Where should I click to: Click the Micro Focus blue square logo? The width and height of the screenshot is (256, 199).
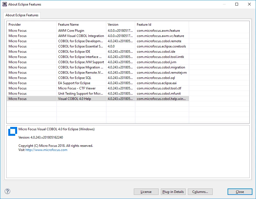click(13, 131)
